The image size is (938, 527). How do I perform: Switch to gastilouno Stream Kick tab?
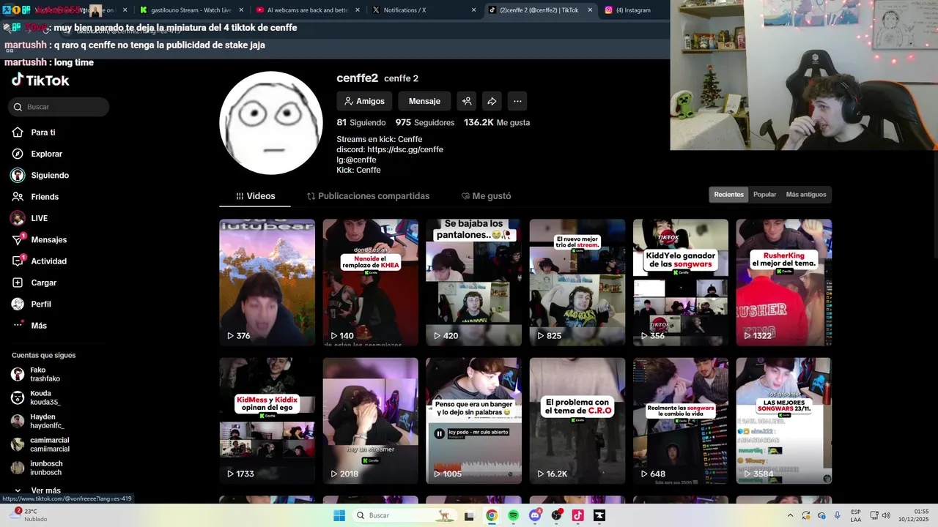(191, 10)
